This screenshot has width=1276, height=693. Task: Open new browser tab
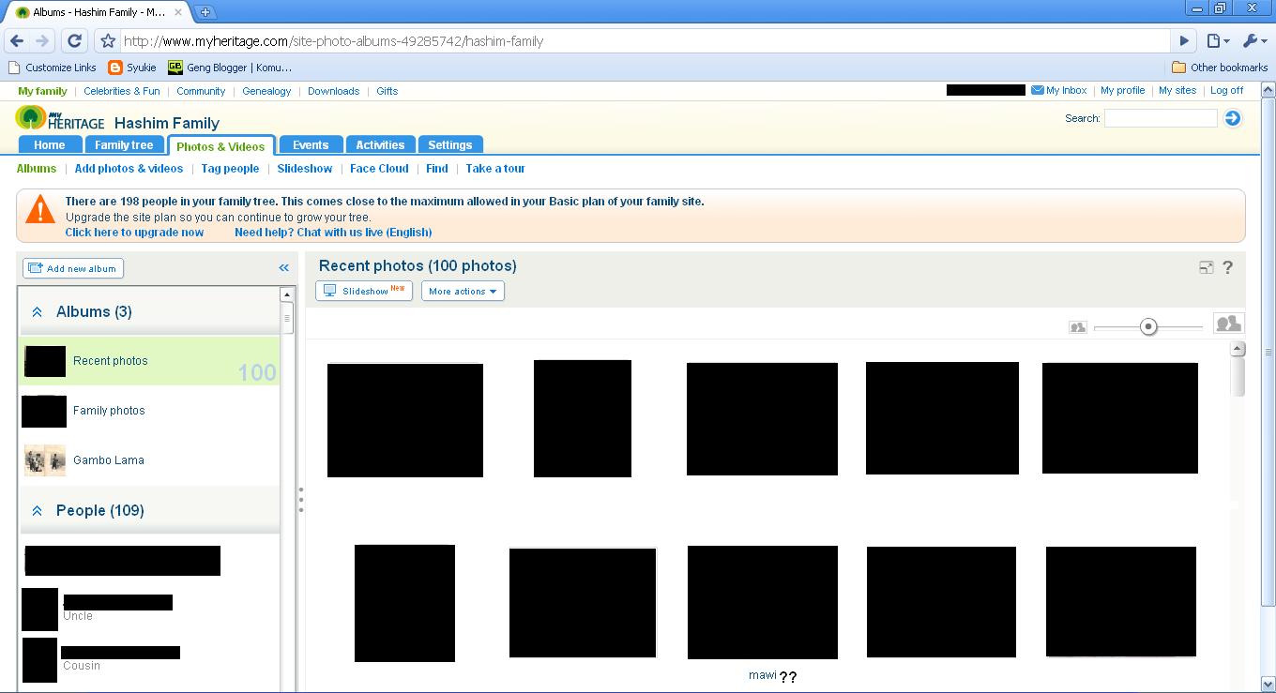tap(205, 12)
